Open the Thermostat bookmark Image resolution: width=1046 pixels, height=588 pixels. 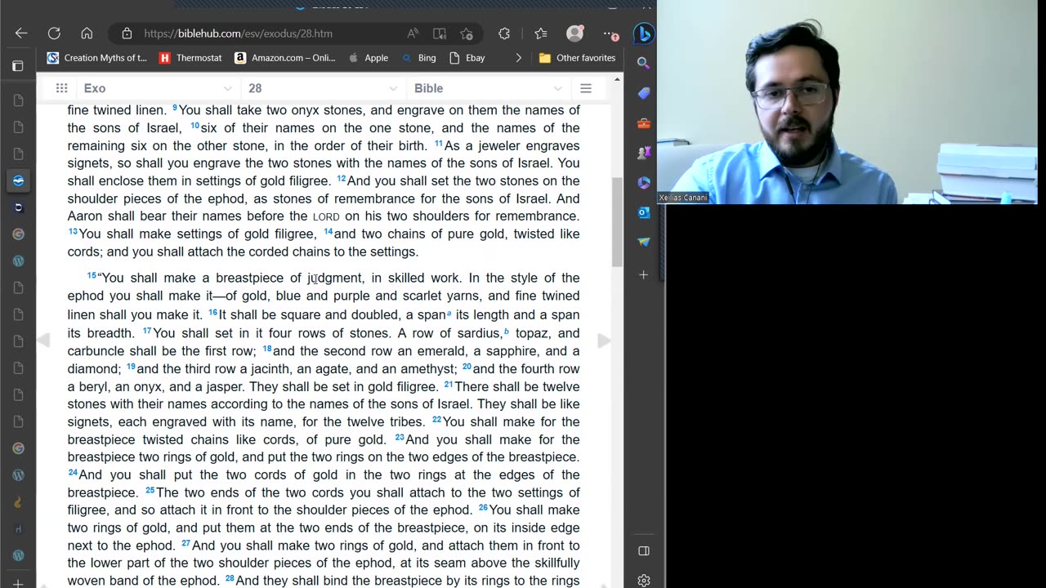191,58
